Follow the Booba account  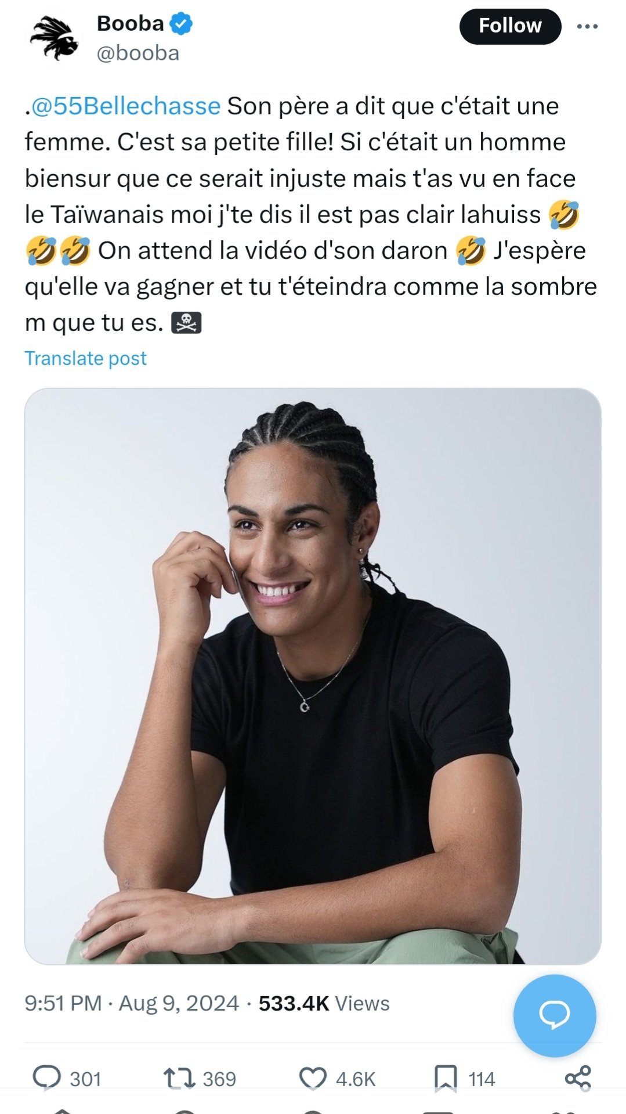click(510, 26)
